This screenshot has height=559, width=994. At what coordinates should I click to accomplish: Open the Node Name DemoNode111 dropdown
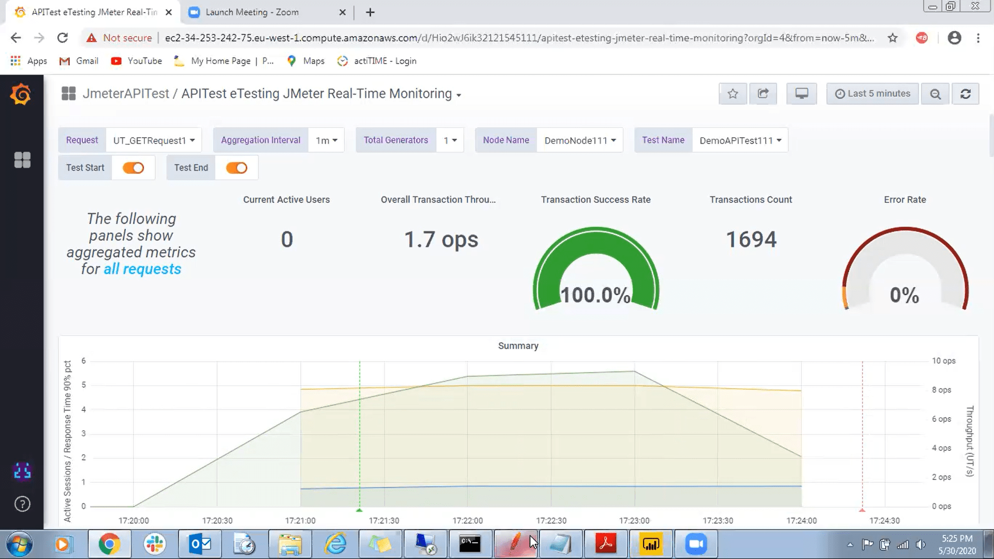(580, 140)
